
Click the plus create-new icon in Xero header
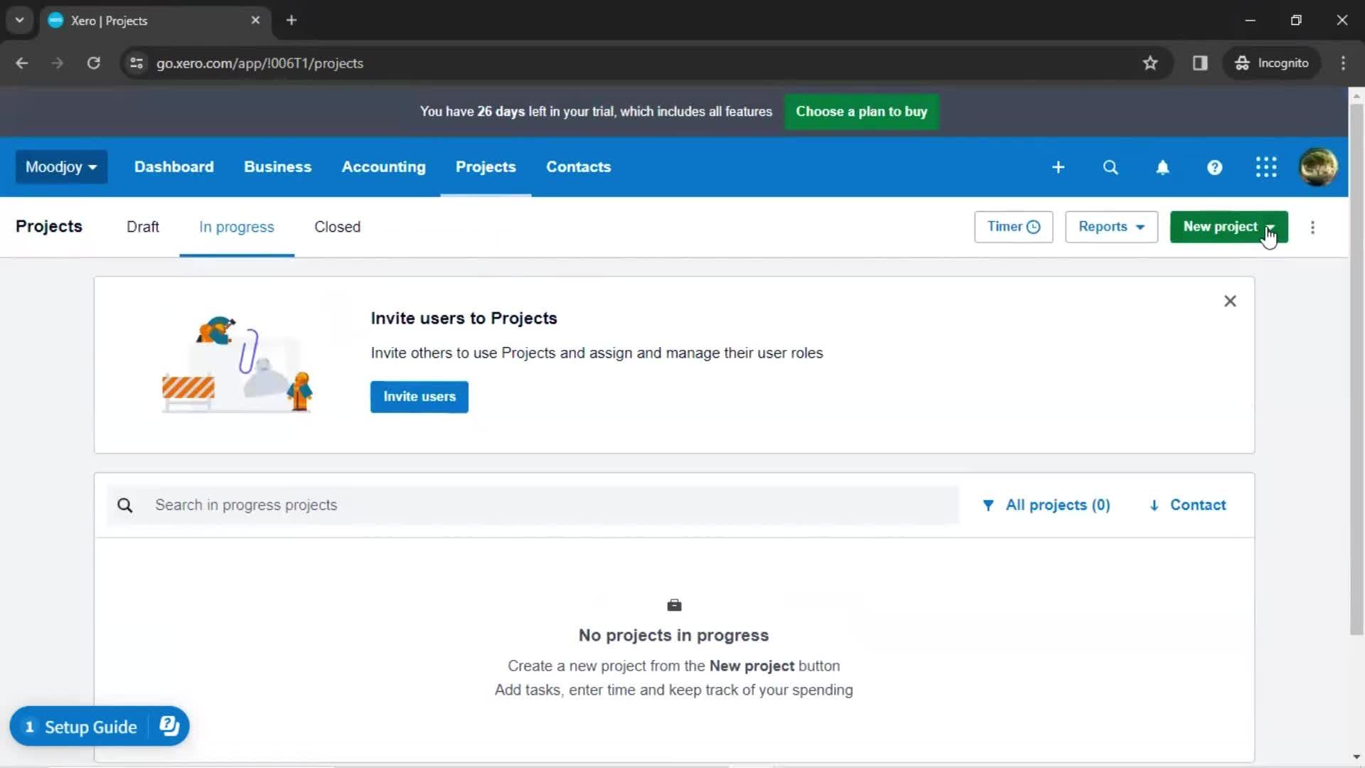pos(1058,167)
